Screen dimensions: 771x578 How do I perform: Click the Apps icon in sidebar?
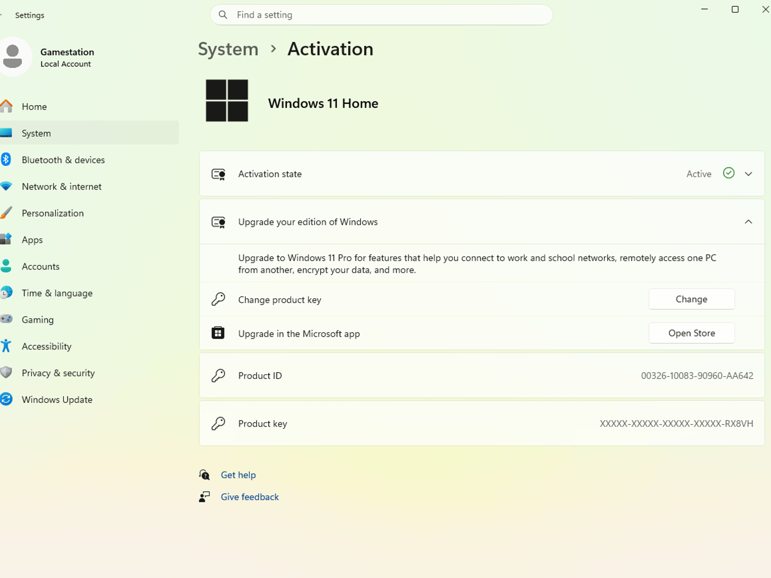(6, 239)
